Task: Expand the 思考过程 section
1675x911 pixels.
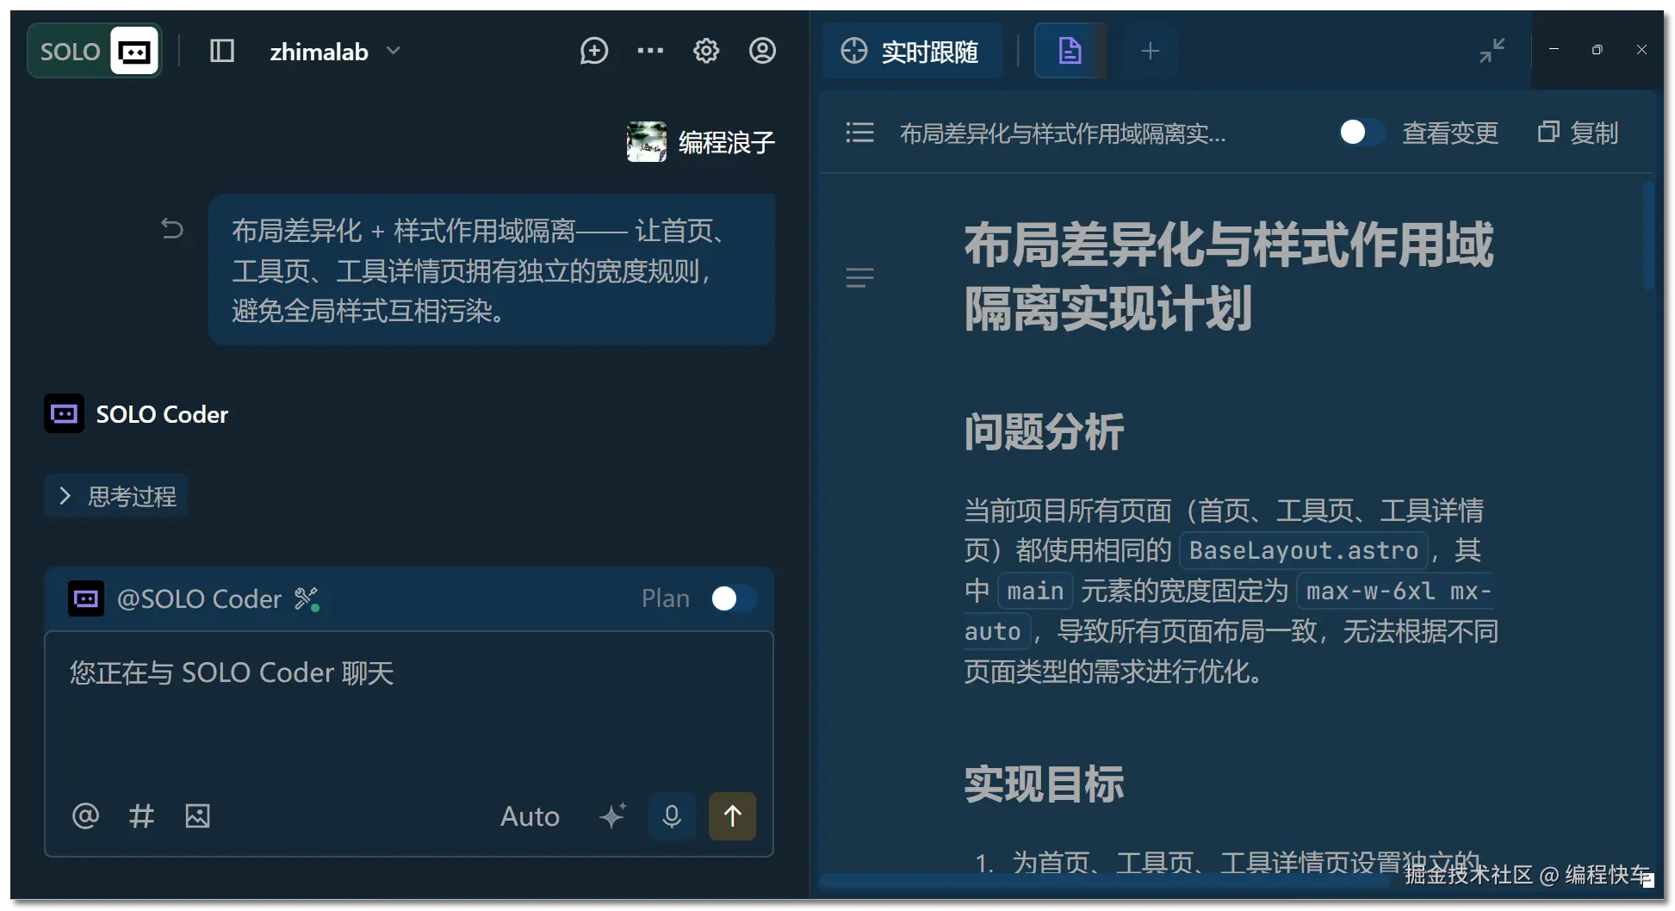Action: [115, 495]
